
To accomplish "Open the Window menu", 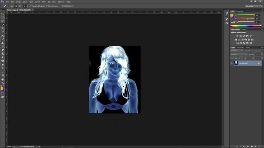I will click(61, 2).
